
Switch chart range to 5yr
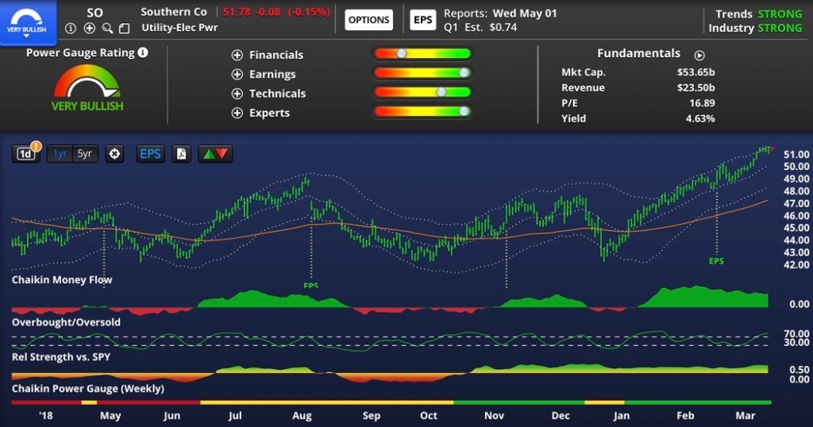(x=84, y=154)
